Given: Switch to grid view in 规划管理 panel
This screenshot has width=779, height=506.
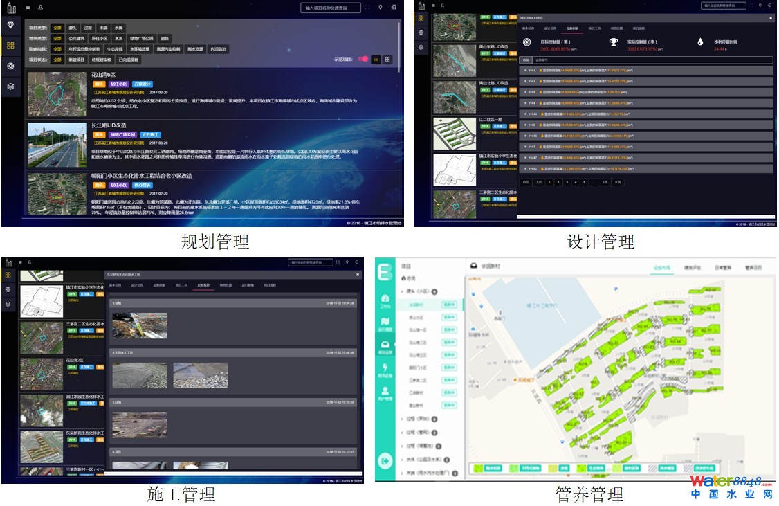Looking at the screenshot, I should click(387, 60).
